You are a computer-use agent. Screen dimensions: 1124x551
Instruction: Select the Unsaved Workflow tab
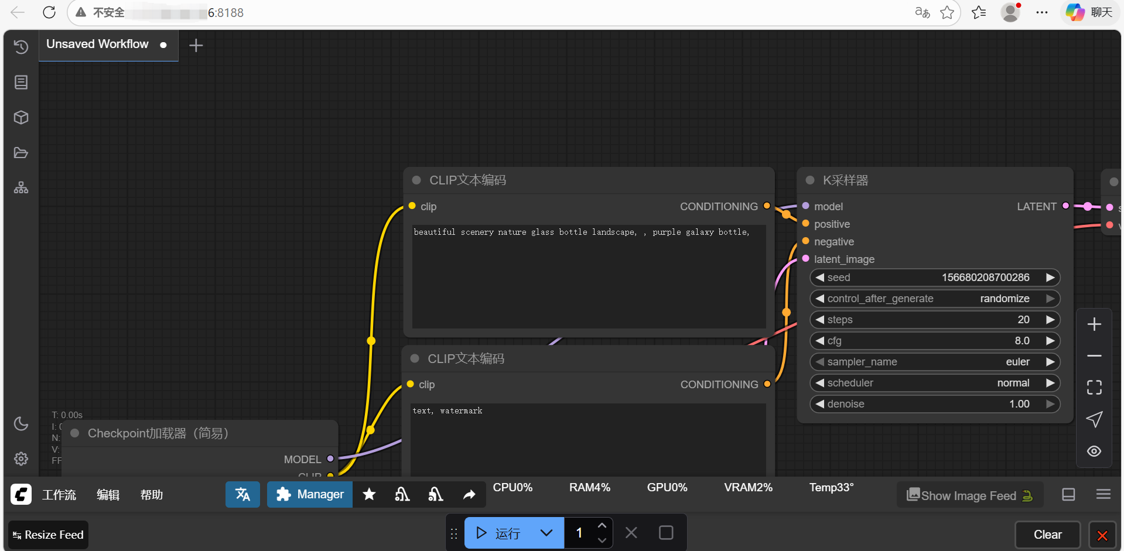pos(98,45)
